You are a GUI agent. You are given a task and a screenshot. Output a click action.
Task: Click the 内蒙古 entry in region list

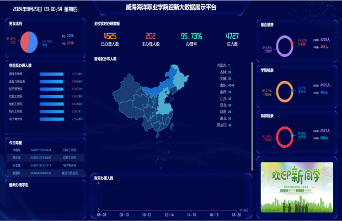click(223, 66)
